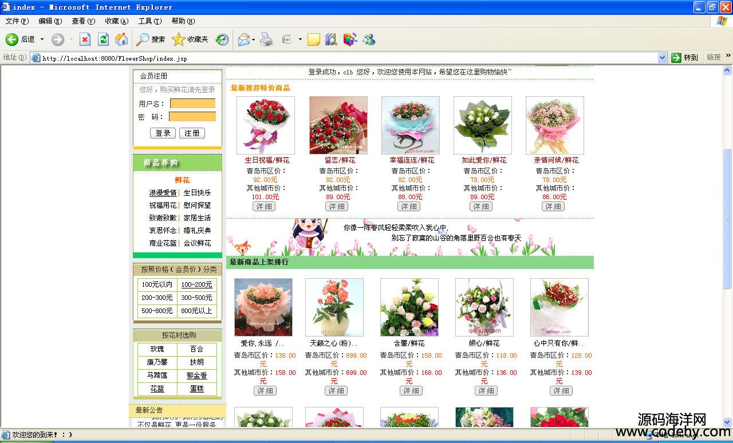Click the IE icon in title bar
This screenshot has width=733, height=443.
tap(6, 7)
